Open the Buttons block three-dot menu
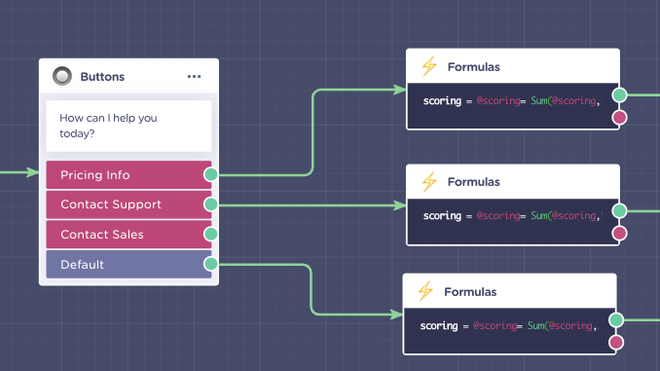This screenshot has width=660, height=371. pos(194,77)
